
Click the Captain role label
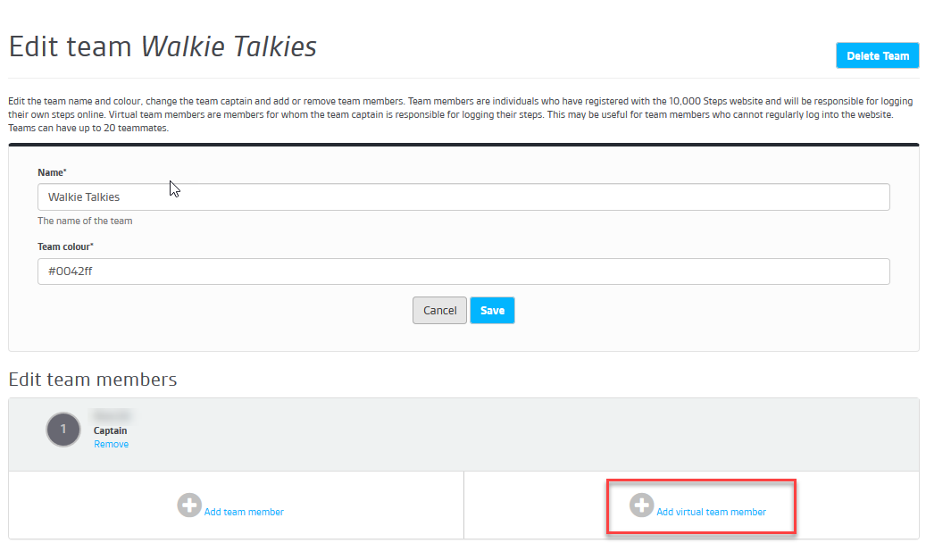111,431
